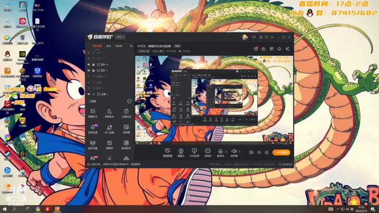Add a 摄像头 camera source
Image resolution: width=379 pixels, height=213 pixels.
tap(181, 152)
